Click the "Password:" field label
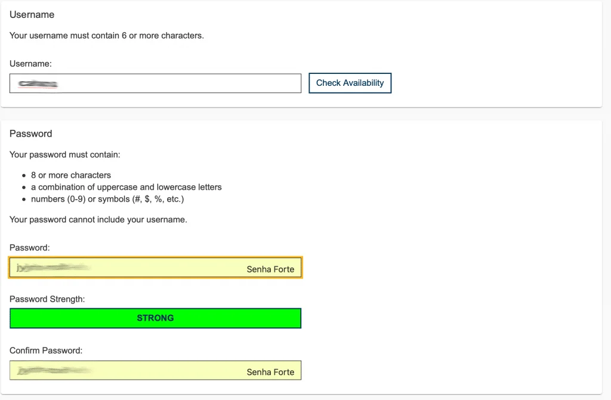The width and height of the screenshot is (611, 400). [30, 247]
